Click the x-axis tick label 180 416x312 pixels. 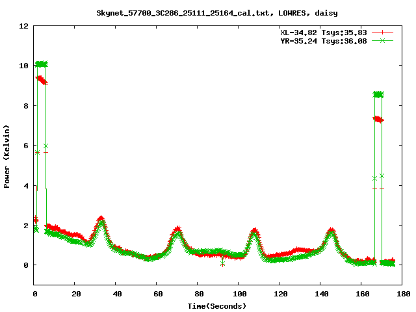(403, 294)
